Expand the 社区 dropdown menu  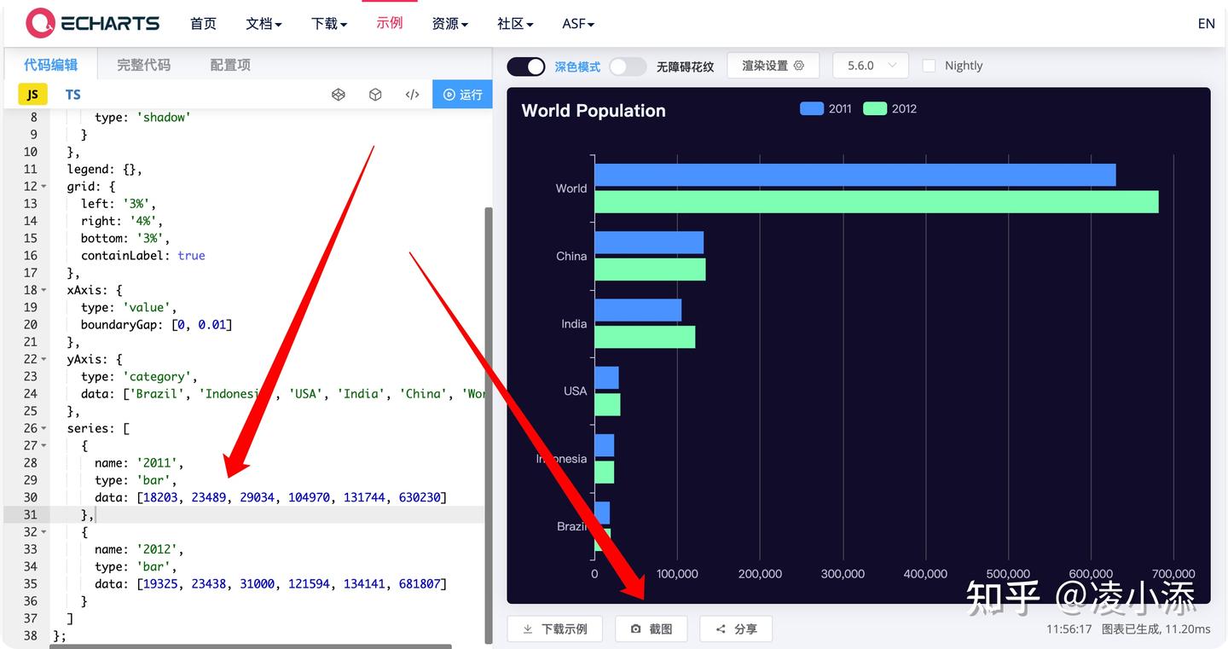[x=515, y=23]
